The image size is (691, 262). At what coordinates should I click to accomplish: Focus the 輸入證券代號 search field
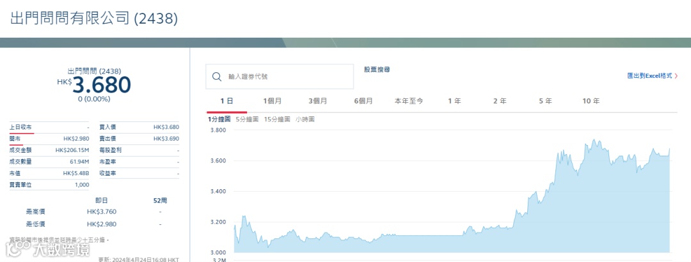pos(280,77)
